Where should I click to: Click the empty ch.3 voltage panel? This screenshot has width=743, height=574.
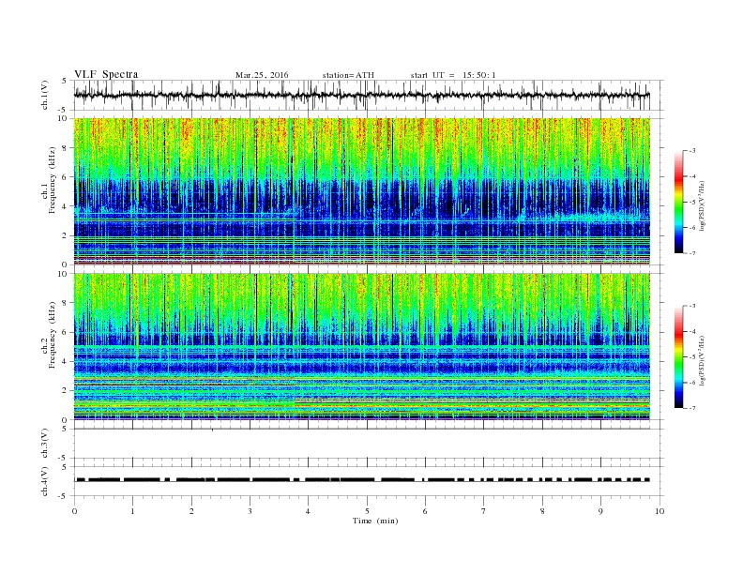[x=369, y=444]
